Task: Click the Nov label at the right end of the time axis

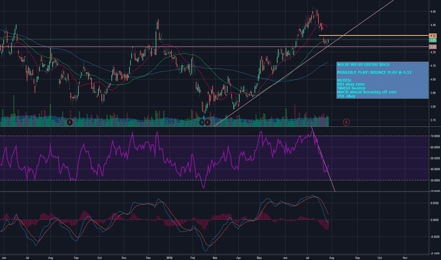Action: pos(405,258)
